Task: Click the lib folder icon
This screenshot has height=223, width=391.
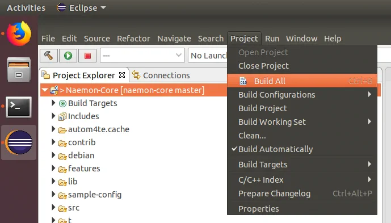Action: pyautogui.click(x=62, y=182)
